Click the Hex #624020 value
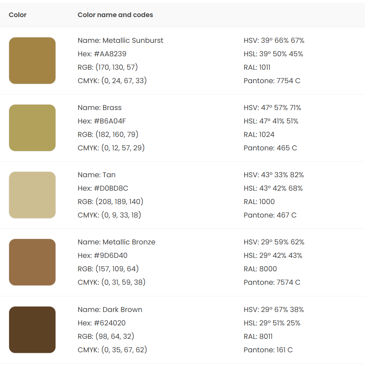Image resolution: width=365 pixels, height=377 pixels. tap(101, 323)
